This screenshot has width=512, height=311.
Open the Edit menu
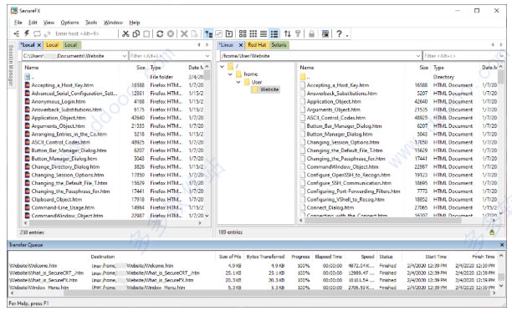33,23
